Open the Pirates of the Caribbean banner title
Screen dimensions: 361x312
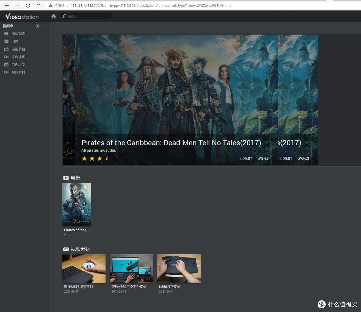[171, 143]
